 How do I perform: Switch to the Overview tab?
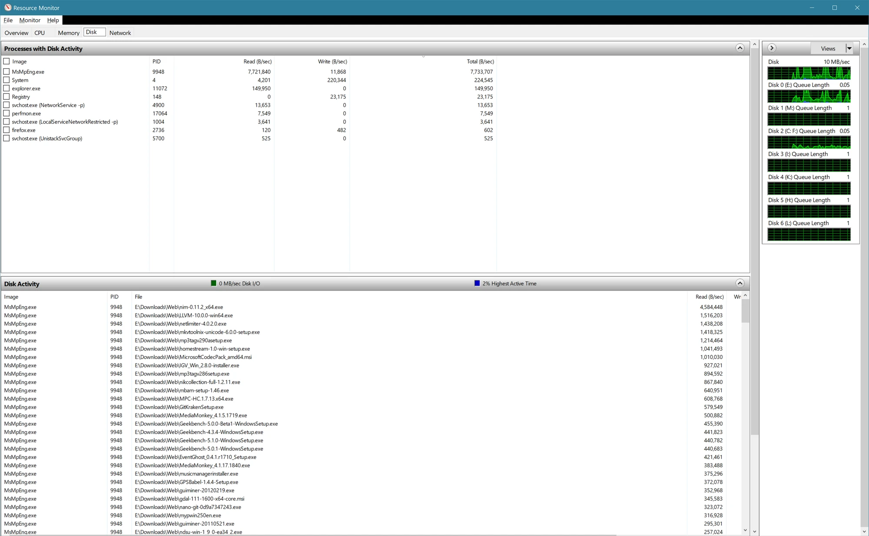coord(16,33)
